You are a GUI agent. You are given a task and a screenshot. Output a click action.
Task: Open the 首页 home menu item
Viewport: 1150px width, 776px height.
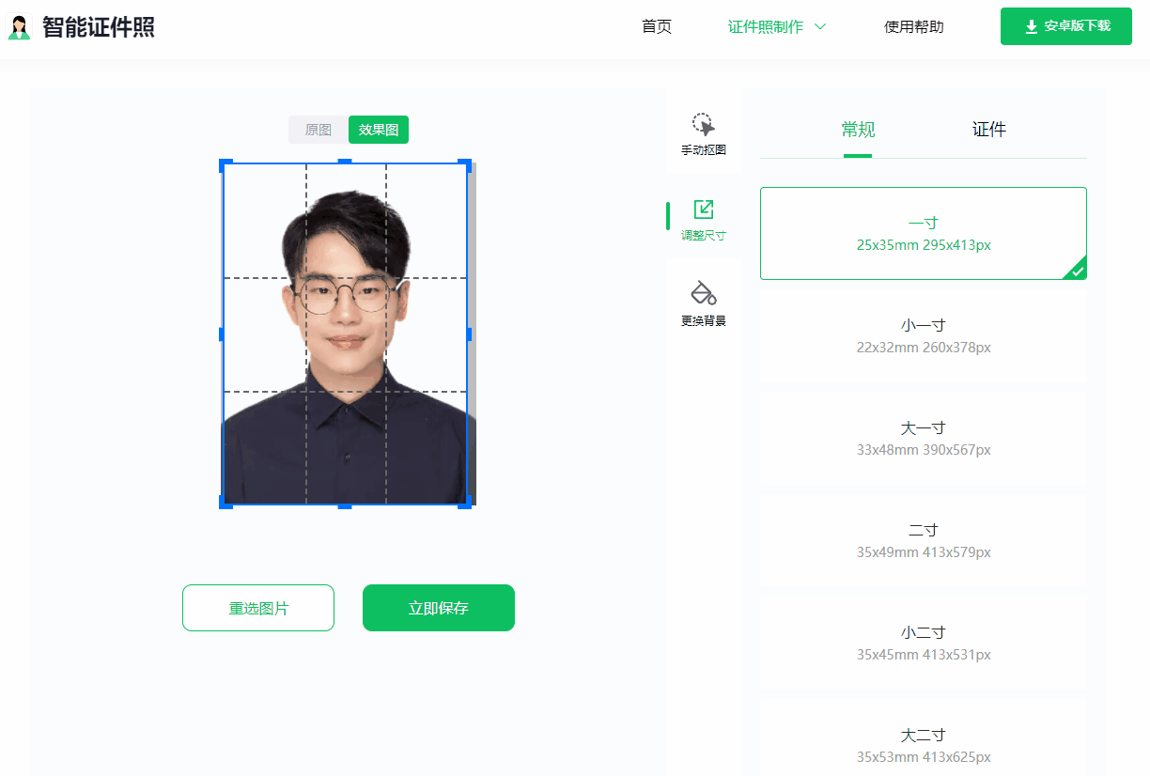[x=657, y=27]
